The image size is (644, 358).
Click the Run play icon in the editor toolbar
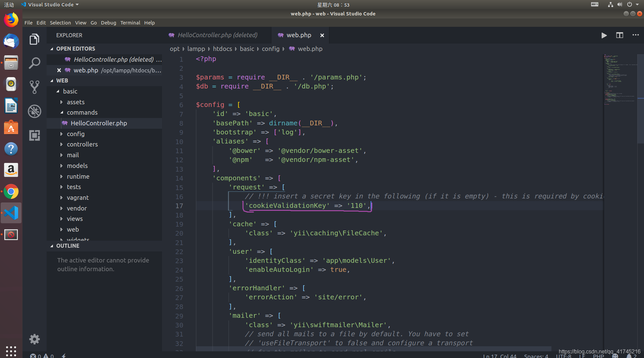tap(604, 35)
